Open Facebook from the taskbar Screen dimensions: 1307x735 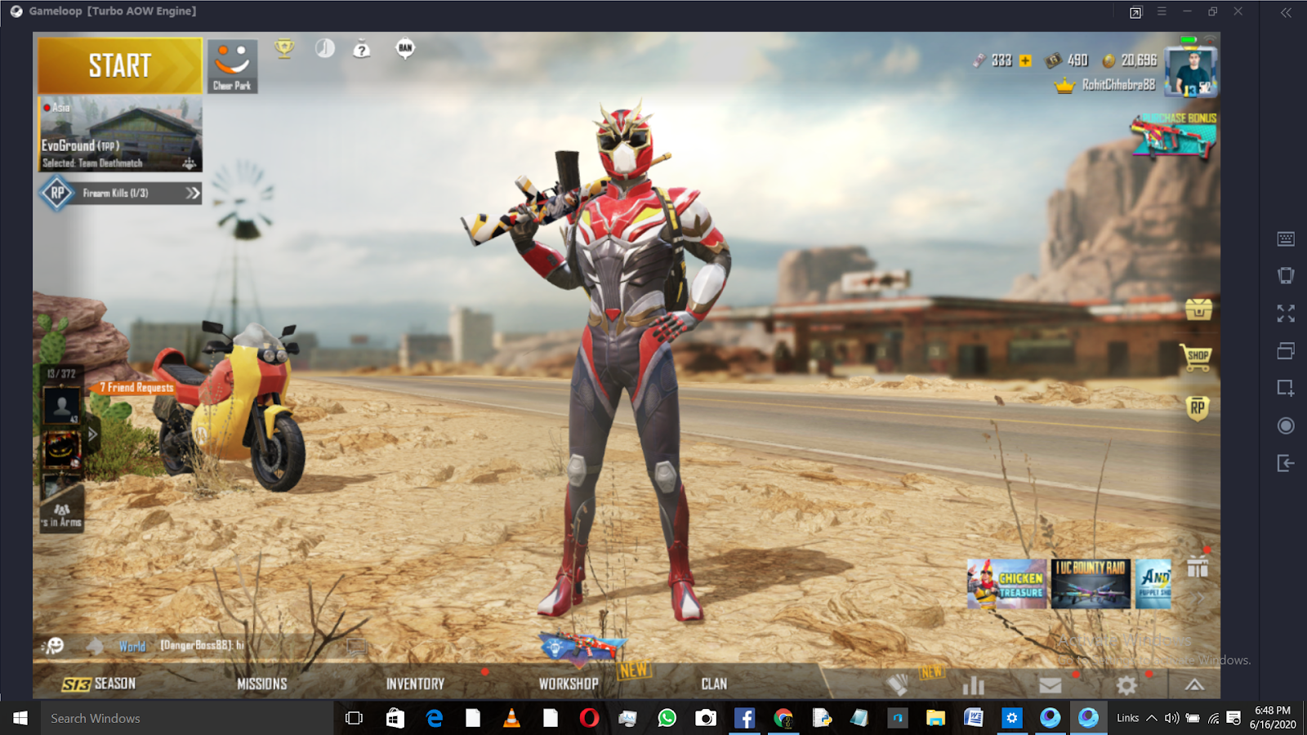[x=744, y=719]
